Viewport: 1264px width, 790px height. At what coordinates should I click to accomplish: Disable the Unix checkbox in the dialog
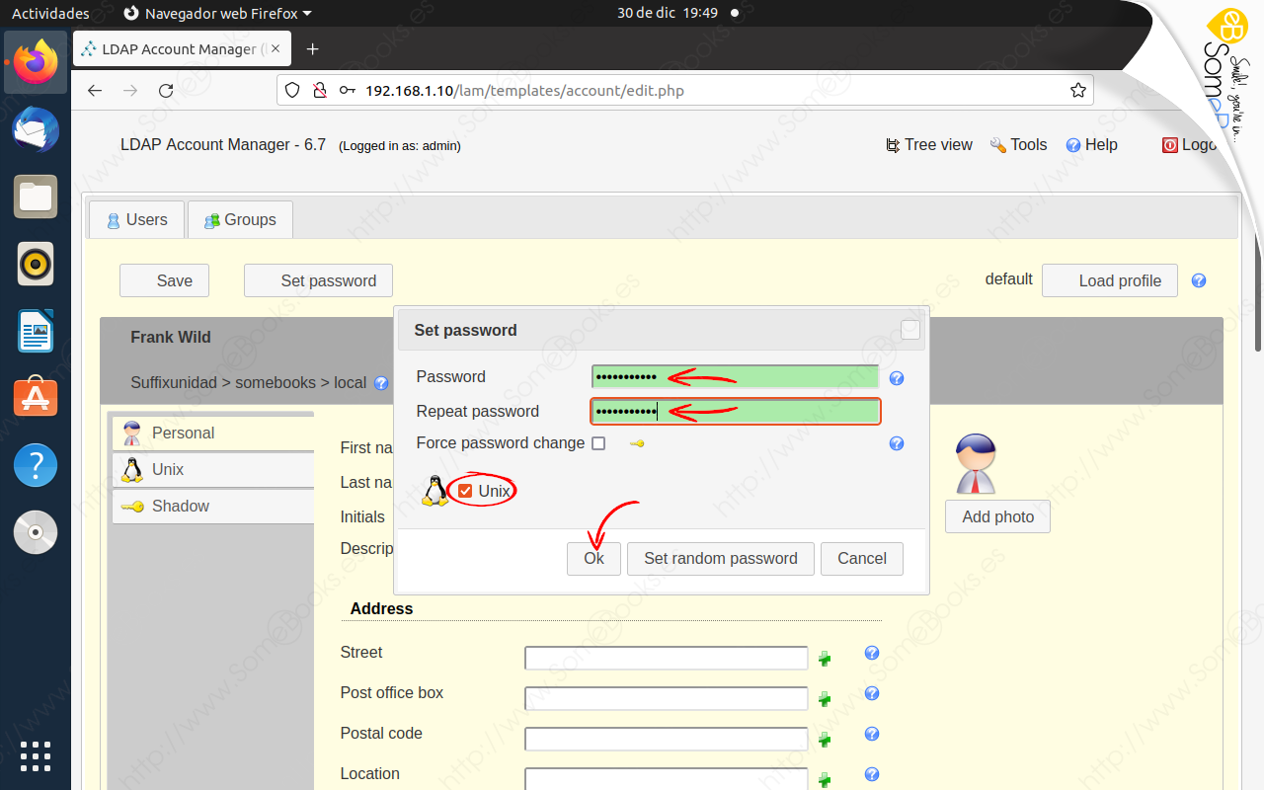[x=464, y=489]
